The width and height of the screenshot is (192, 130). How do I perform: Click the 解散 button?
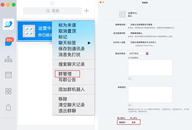(x=134, y=123)
